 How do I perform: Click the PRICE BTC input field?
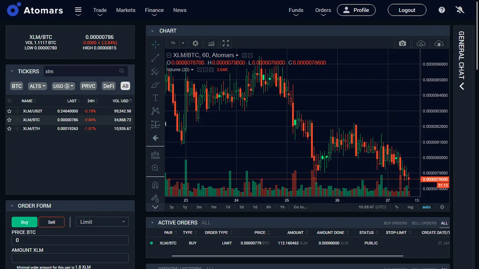[70, 240]
